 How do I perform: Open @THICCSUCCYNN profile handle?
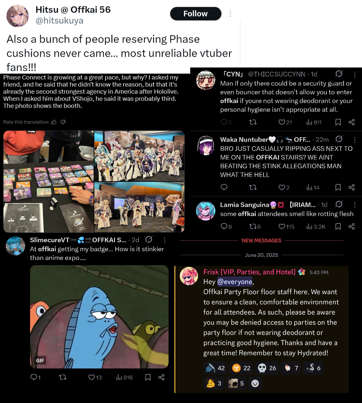pyautogui.click(x=276, y=74)
